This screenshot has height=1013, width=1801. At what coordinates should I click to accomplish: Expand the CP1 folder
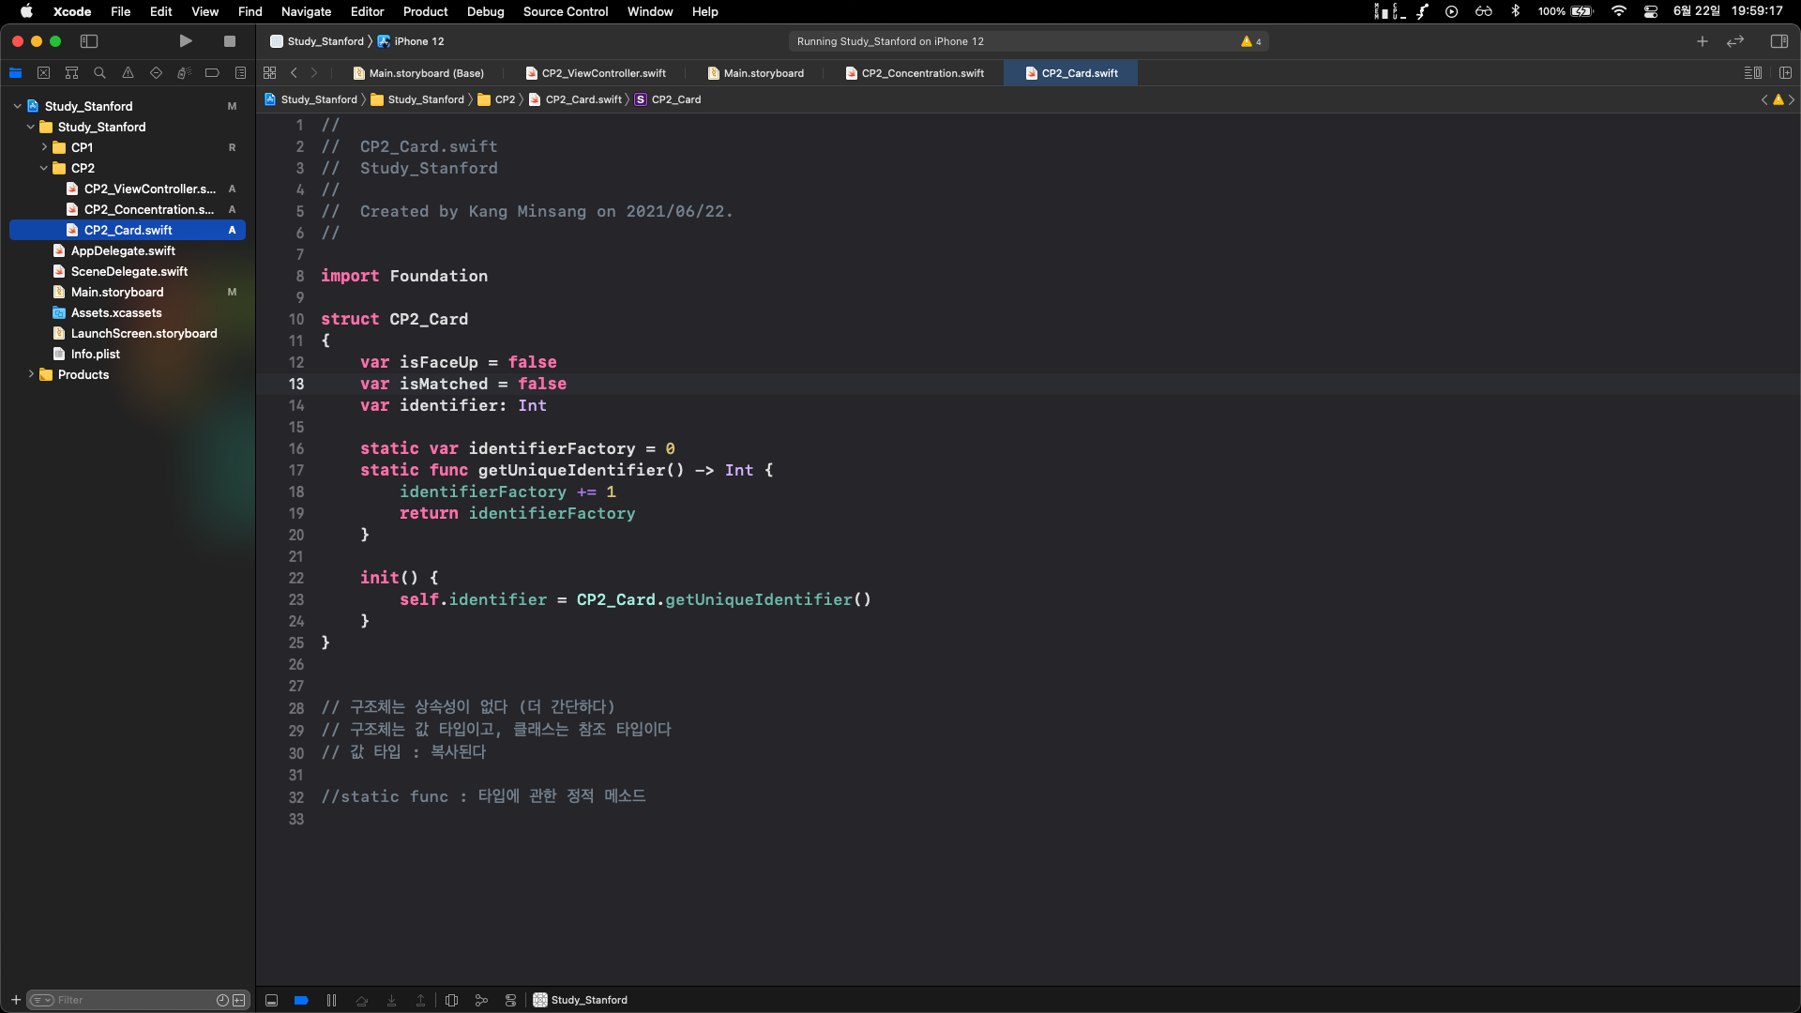[44, 147]
